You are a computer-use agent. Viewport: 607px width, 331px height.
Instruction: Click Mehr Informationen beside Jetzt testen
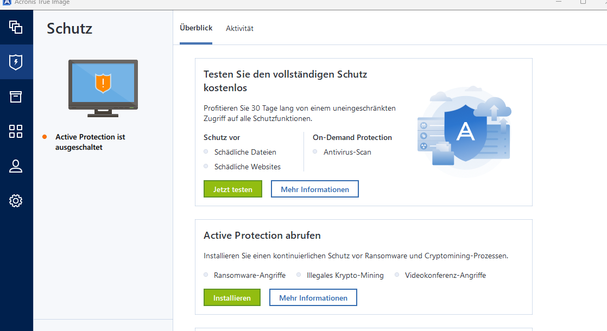point(315,189)
